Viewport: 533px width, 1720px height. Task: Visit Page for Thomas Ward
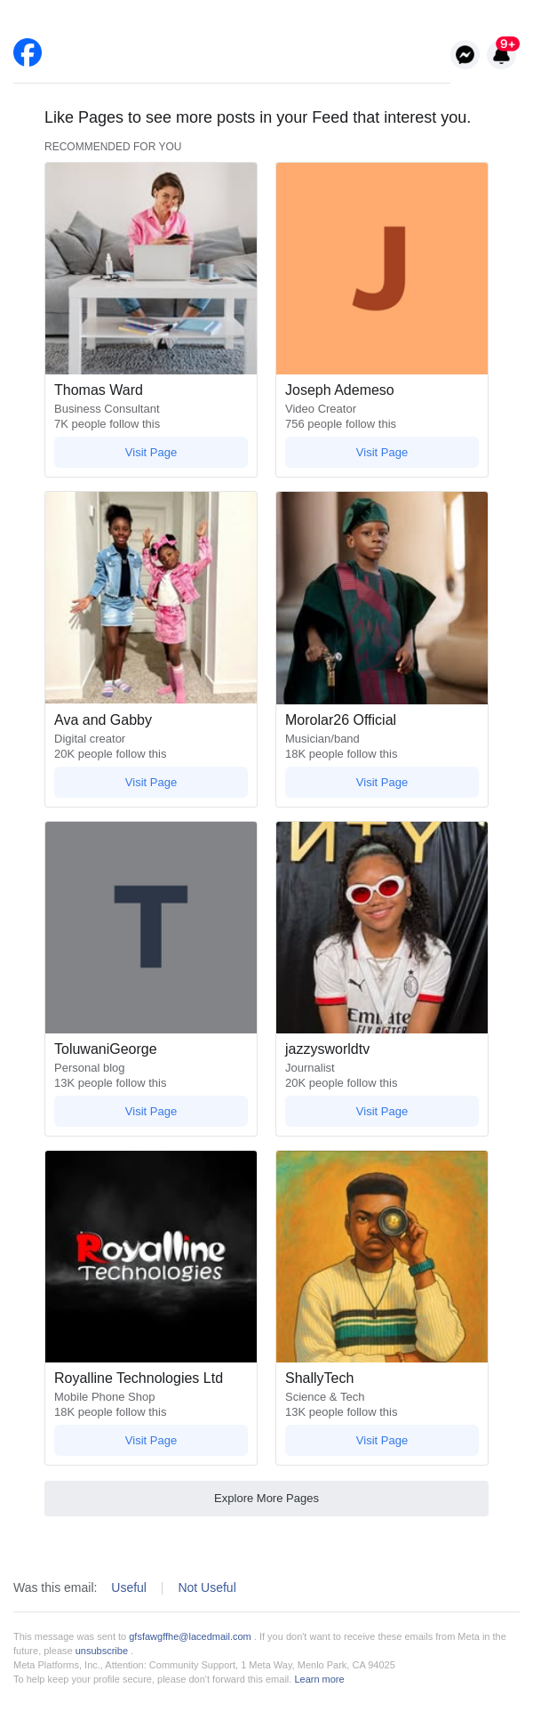tap(151, 453)
